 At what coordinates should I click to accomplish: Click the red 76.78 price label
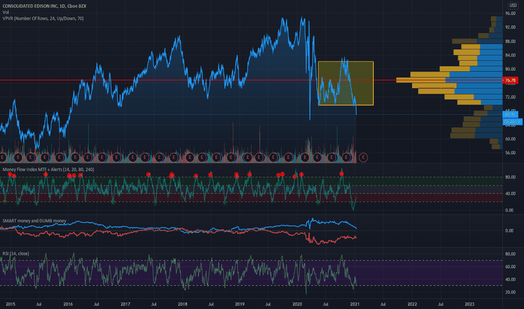click(x=511, y=80)
